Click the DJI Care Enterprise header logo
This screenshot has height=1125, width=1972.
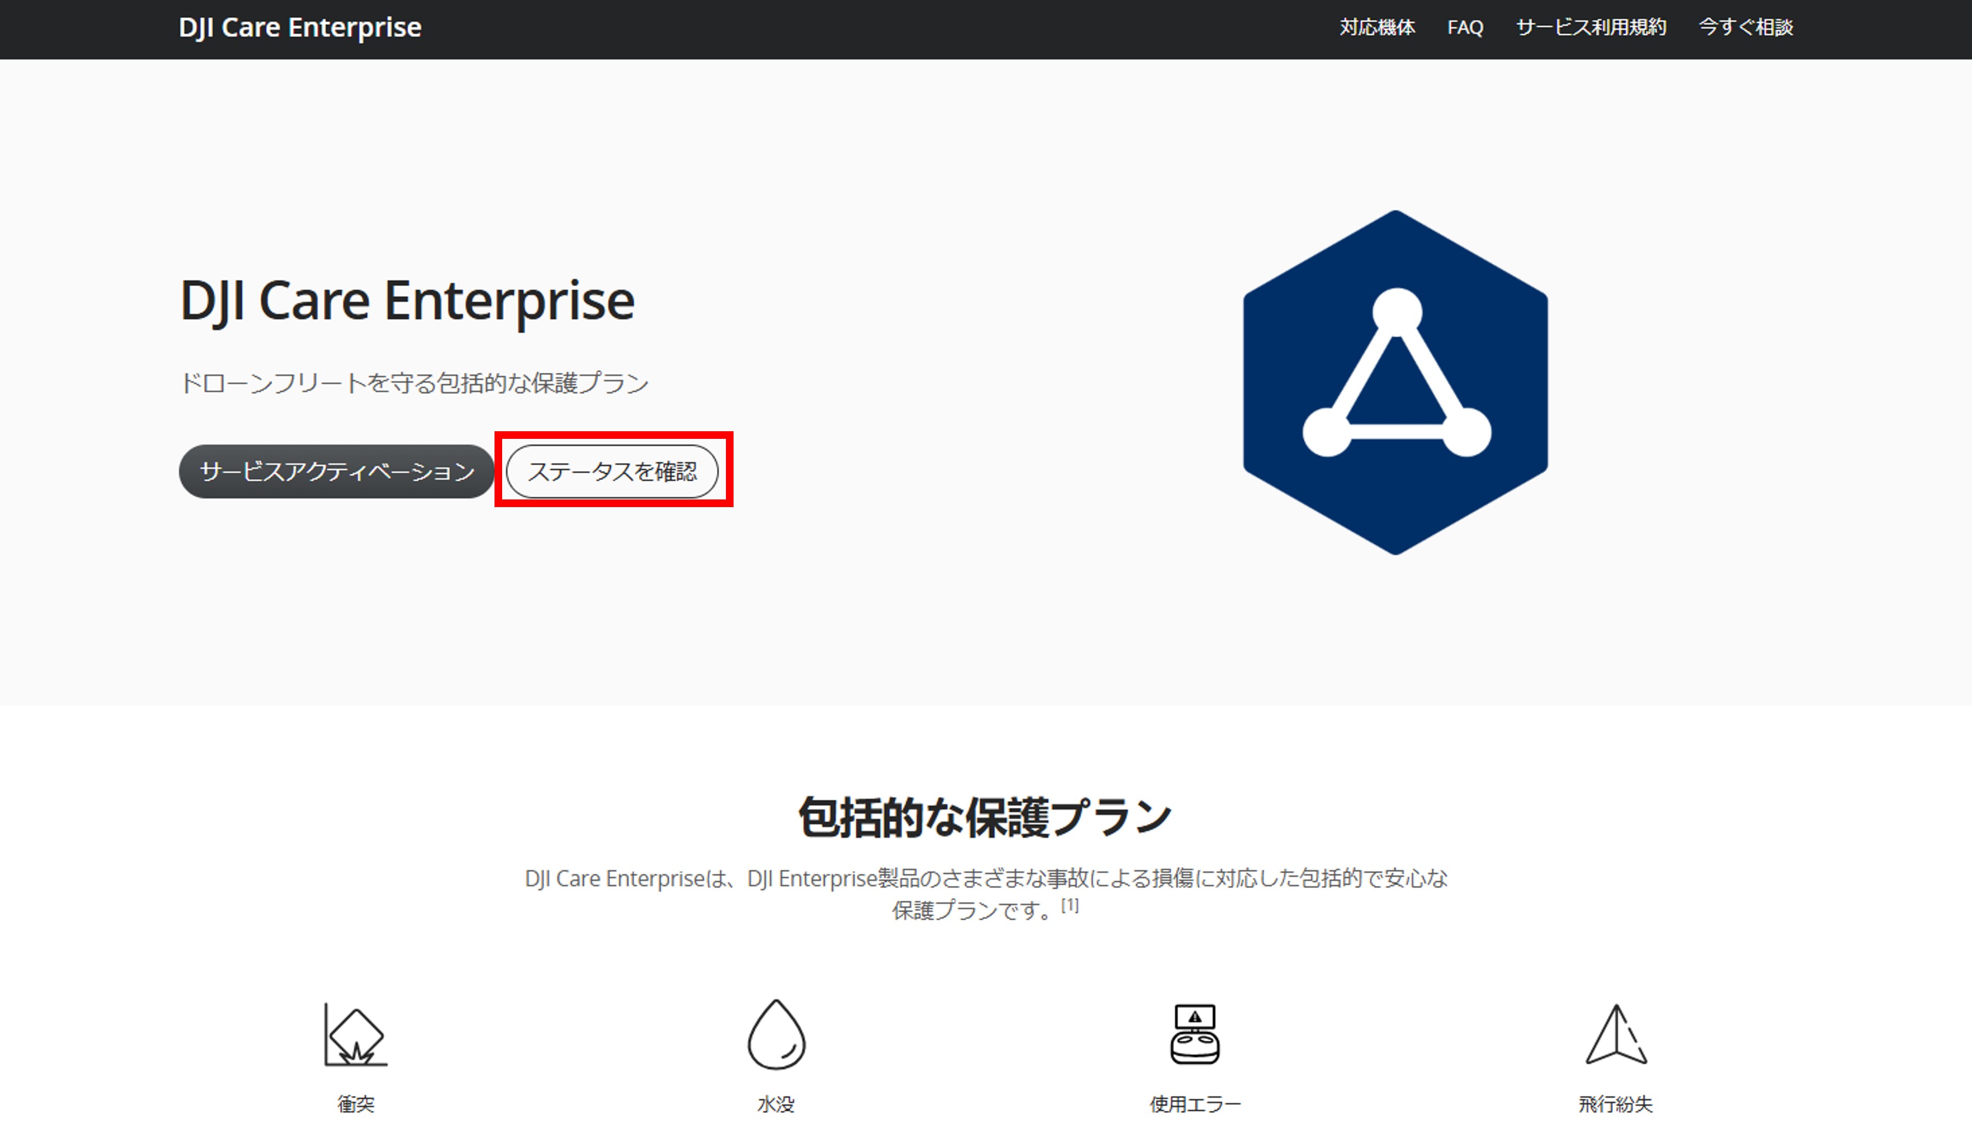point(300,28)
